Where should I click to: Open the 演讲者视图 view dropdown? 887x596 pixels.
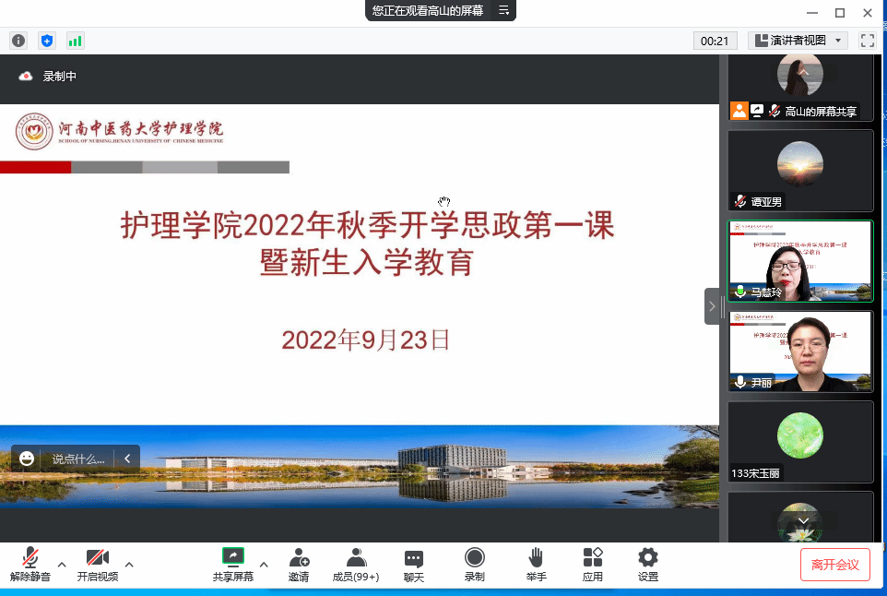coord(798,41)
